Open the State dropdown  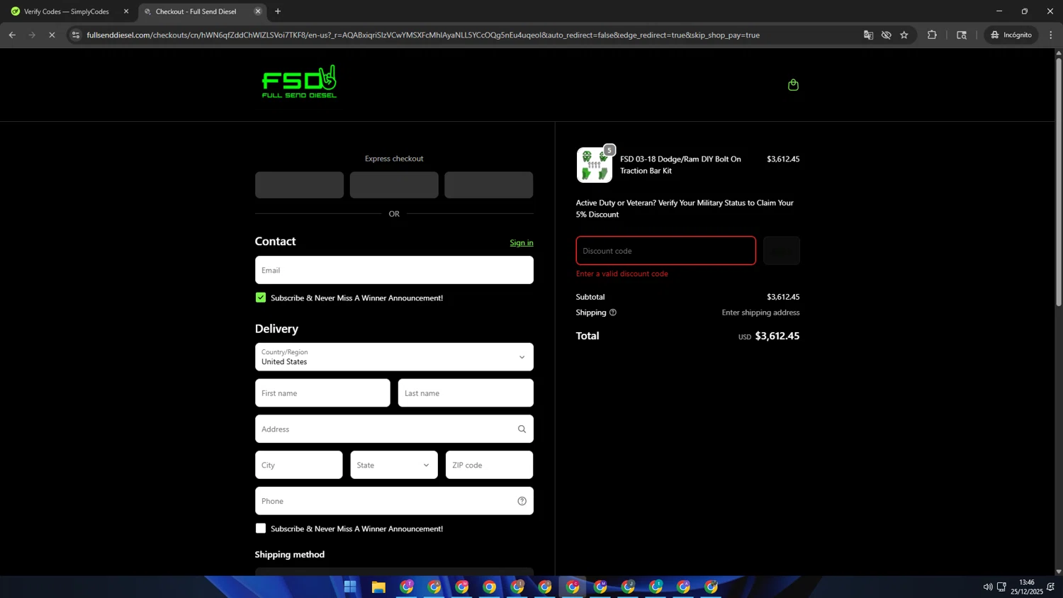tap(394, 465)
